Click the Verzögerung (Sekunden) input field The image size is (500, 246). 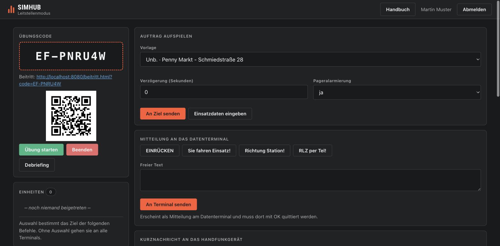click(224, 92)
